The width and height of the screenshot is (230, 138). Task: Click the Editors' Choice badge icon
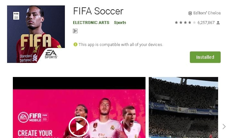point(190,13)
